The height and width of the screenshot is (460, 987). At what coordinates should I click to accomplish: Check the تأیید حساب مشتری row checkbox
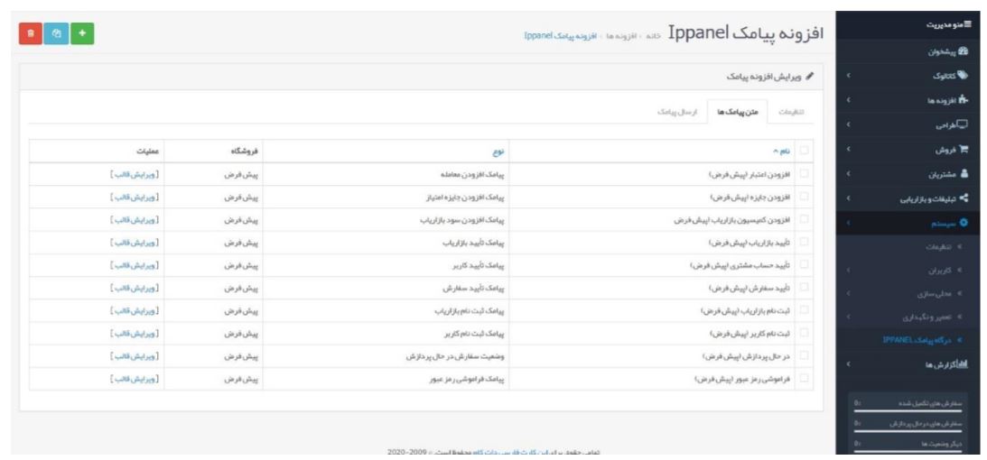point(804,265)
